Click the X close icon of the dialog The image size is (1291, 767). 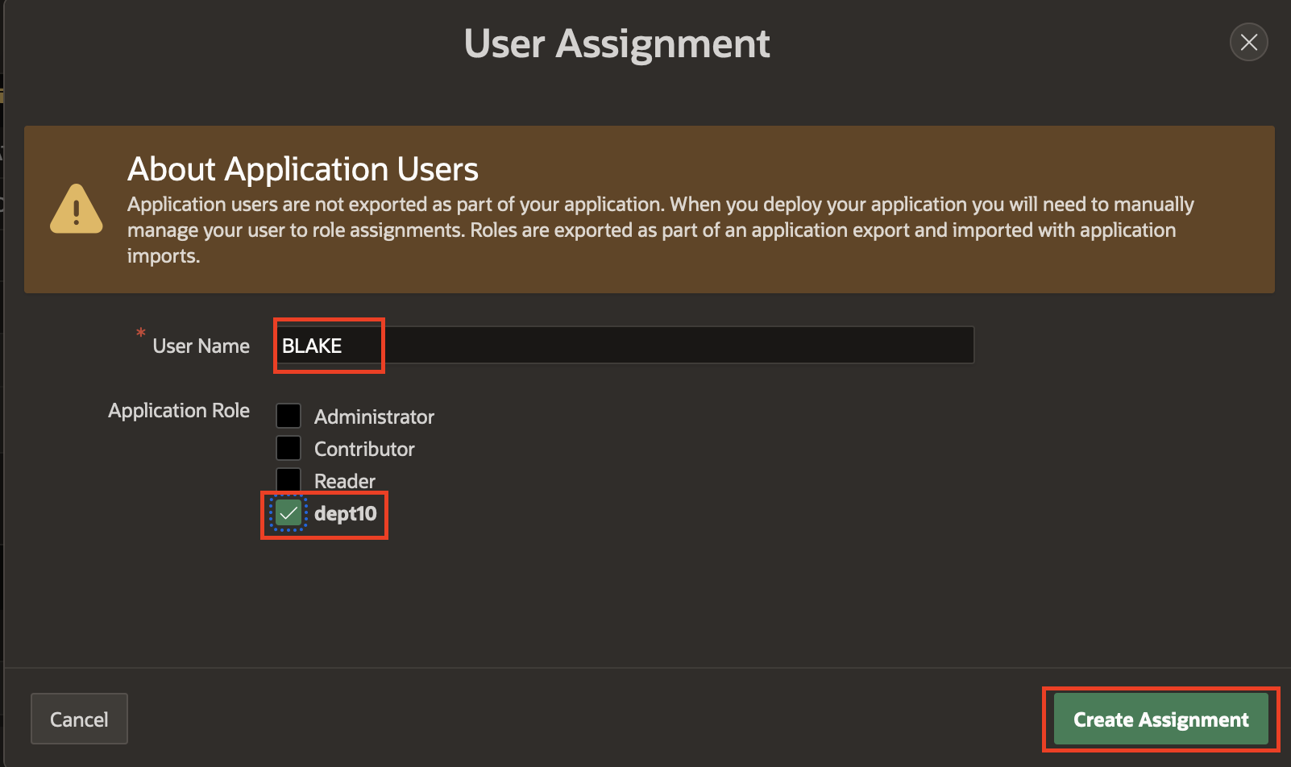pyautogui.click(x=1248, y=42)
